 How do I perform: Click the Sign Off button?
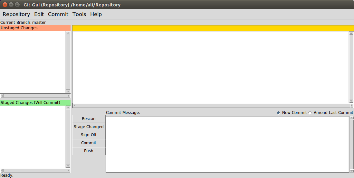click(89, 135)
